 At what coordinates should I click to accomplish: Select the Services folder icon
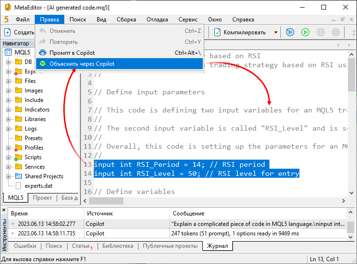pyautogui.click(x=19, y=167)
